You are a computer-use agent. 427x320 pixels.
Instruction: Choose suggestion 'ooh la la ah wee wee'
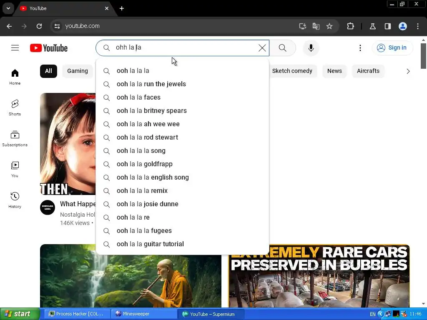coord(183,124)
